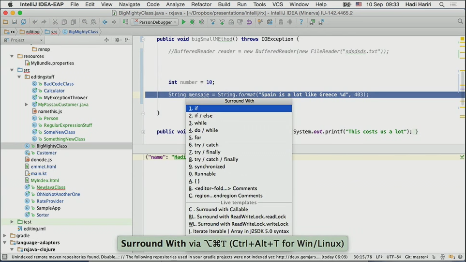Click the Git: master branch widget
Viewport: 466px width, 262px height.
416,257
